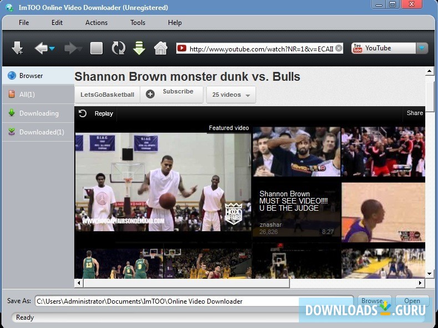
Task: Open the Featured video thumbnail
Action: pyautogui.click(x=163, y=181)
